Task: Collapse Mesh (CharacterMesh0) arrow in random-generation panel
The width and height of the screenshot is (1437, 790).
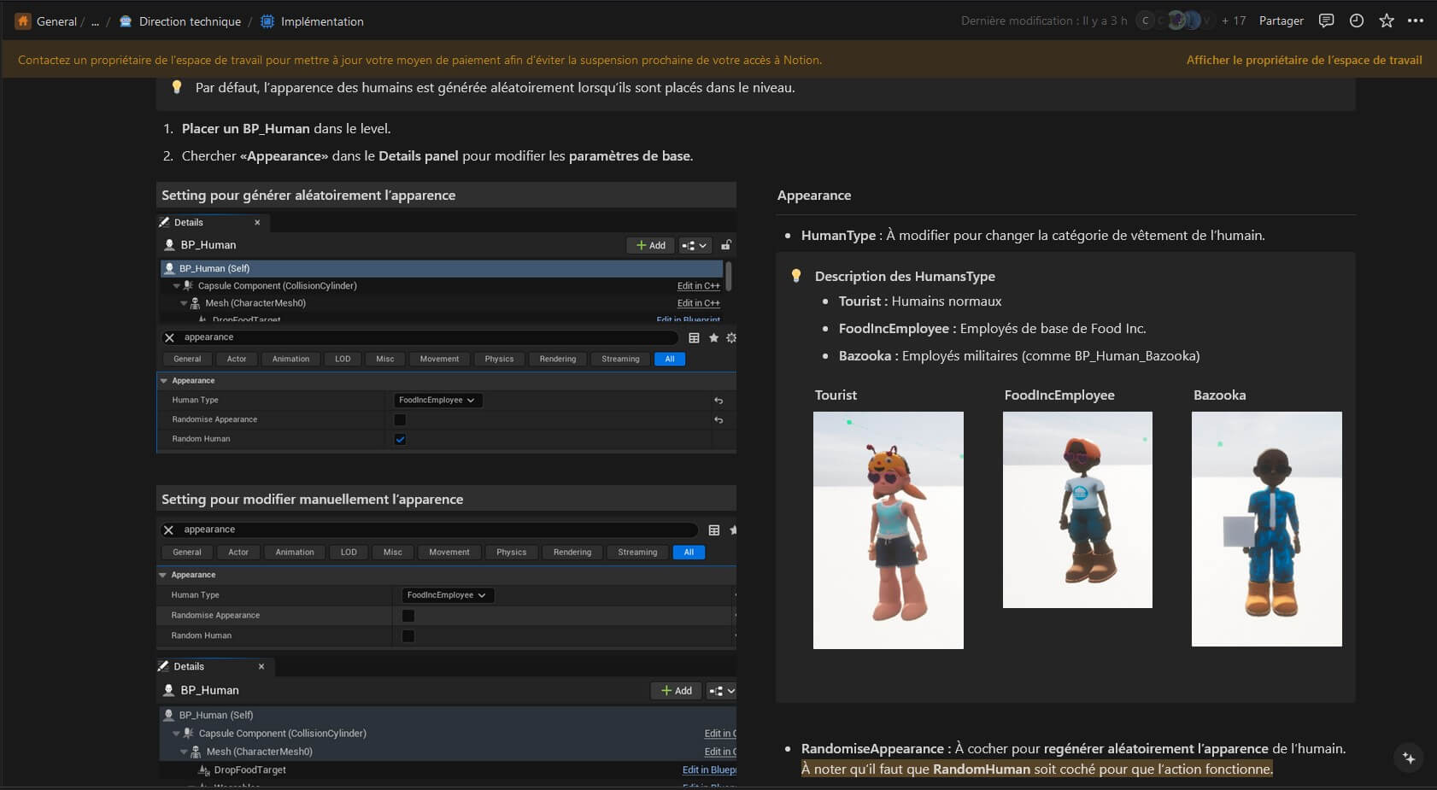Action: (184, 303)
